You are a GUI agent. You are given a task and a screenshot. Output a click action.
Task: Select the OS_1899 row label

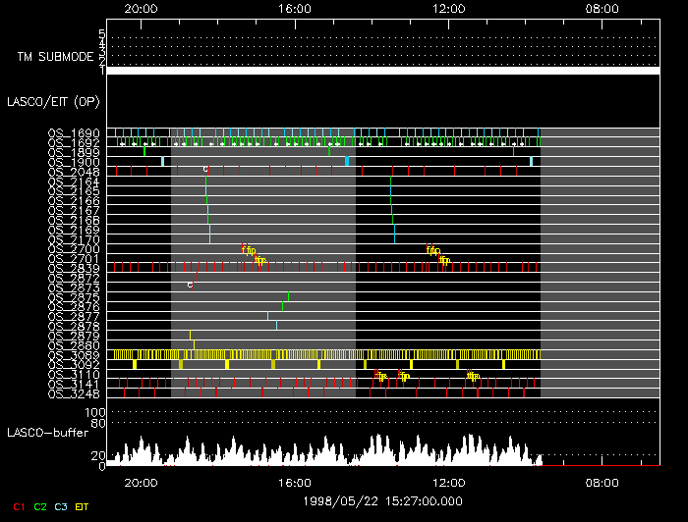(x=74, y=152)
